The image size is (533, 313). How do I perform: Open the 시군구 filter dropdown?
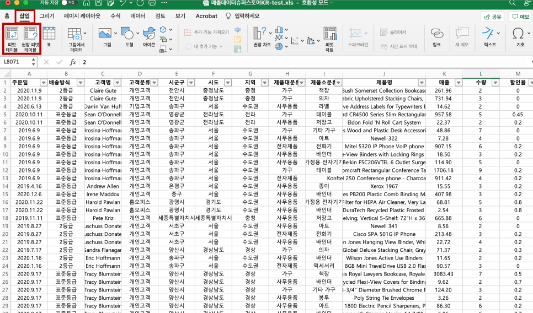pos(191,83)
